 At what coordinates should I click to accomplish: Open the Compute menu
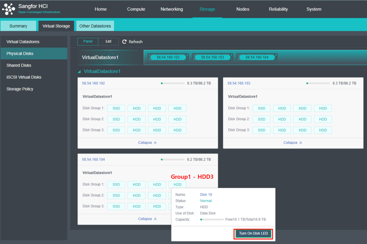pyautogui.click(x=136, y=9)
